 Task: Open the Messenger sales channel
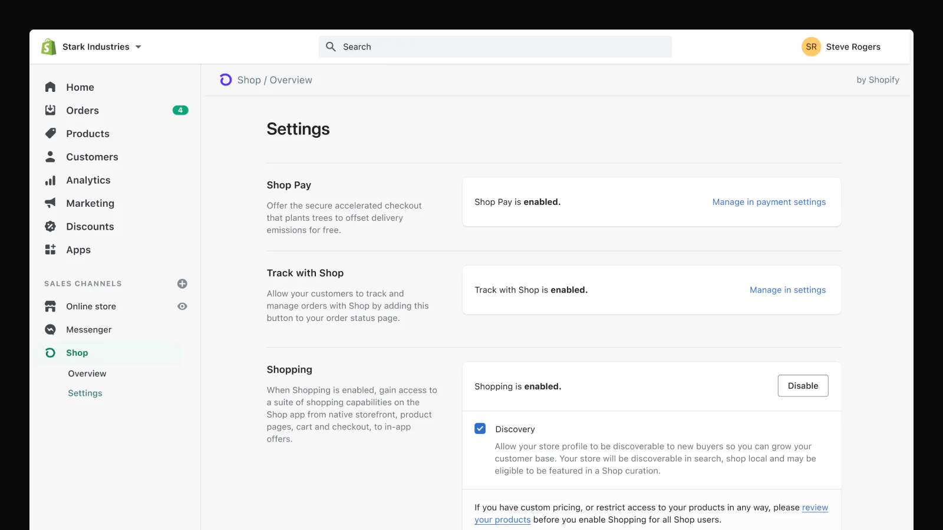(x=88, y=330)
